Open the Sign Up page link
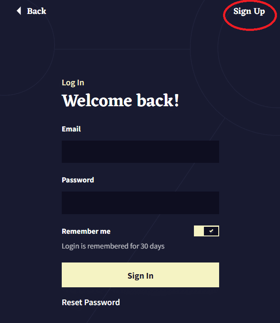 [249, 11]
